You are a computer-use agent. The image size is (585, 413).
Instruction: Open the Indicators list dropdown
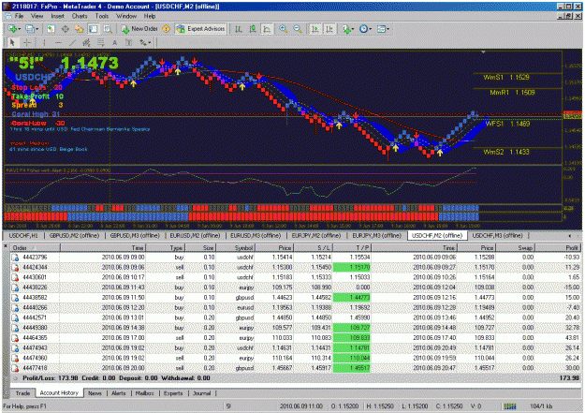click(x=347, y=29)
